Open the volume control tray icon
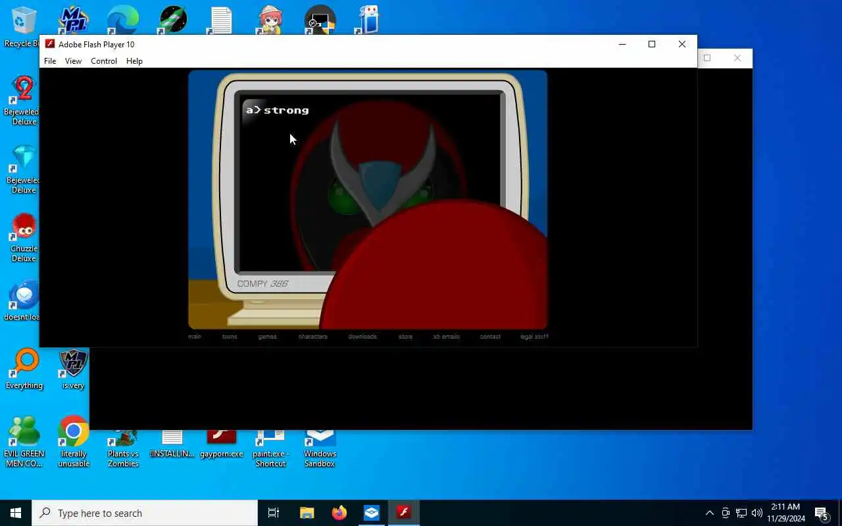The height and width of the screenshot is (526, 842). pos(757,513)
